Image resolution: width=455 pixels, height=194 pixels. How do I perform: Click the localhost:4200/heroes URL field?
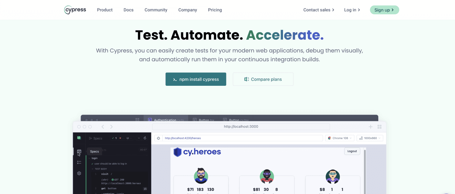[242, 138]
